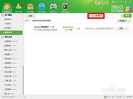
Task: Click the 返回 back button
Action: coord(30,16)
